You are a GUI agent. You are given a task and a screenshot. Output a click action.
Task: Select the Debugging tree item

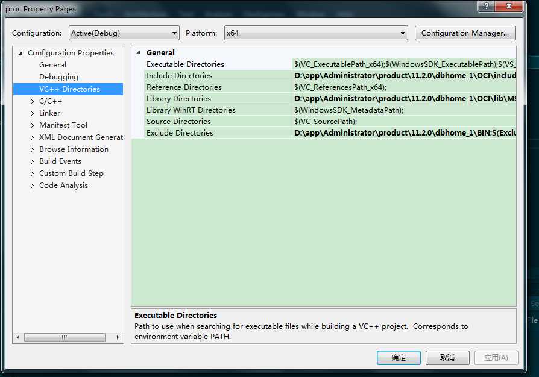[58, 77]
